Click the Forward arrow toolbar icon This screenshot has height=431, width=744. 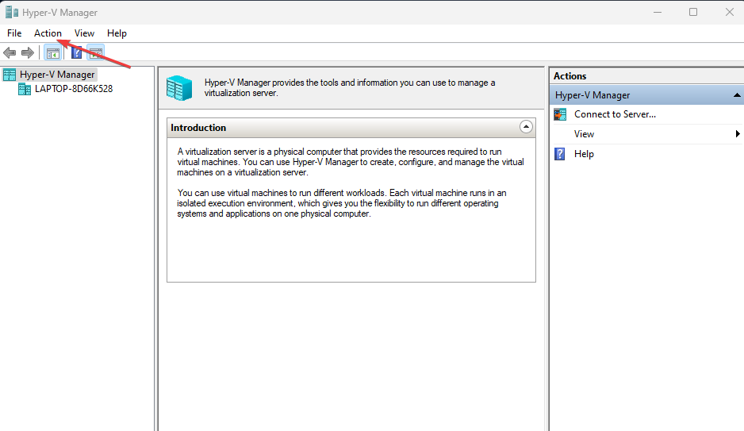pyautogui.click(x=28, y=52)
